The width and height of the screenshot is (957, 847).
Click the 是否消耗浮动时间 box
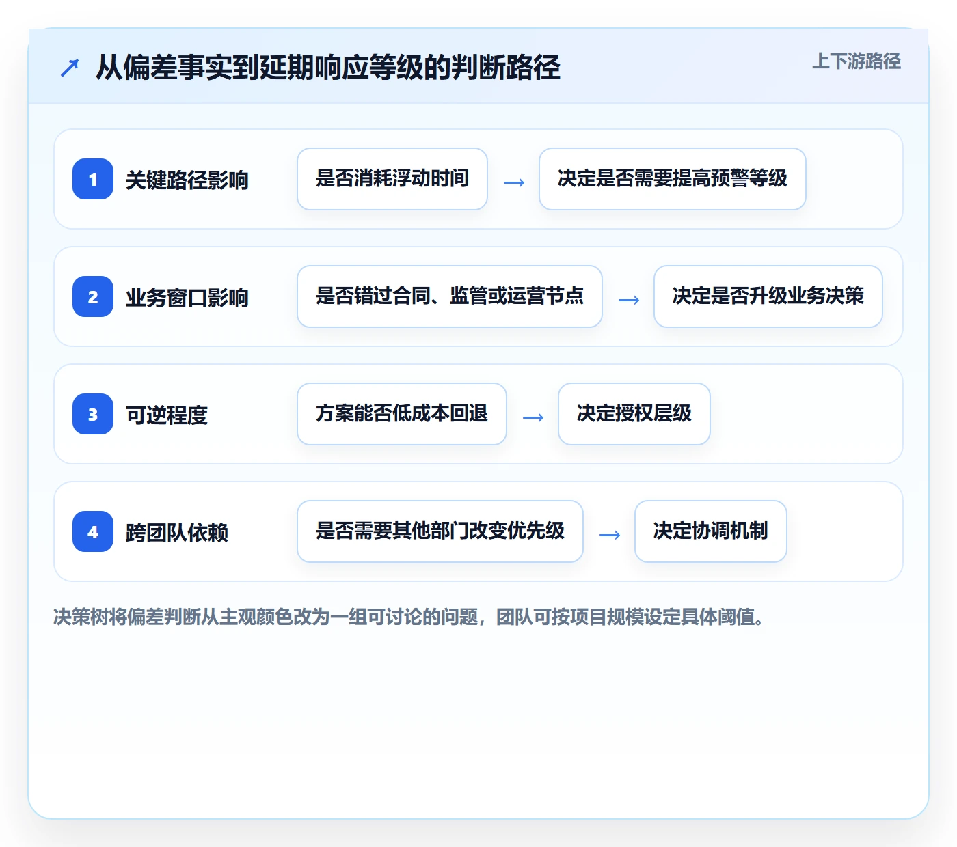tap(392, 179)
